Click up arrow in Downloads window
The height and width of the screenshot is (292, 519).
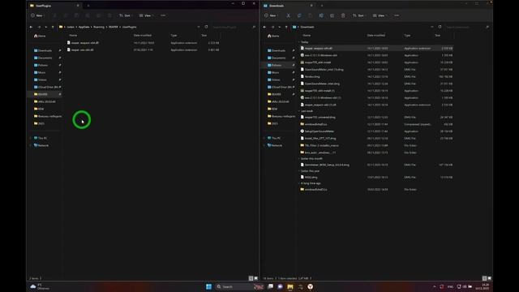[286, 27]
